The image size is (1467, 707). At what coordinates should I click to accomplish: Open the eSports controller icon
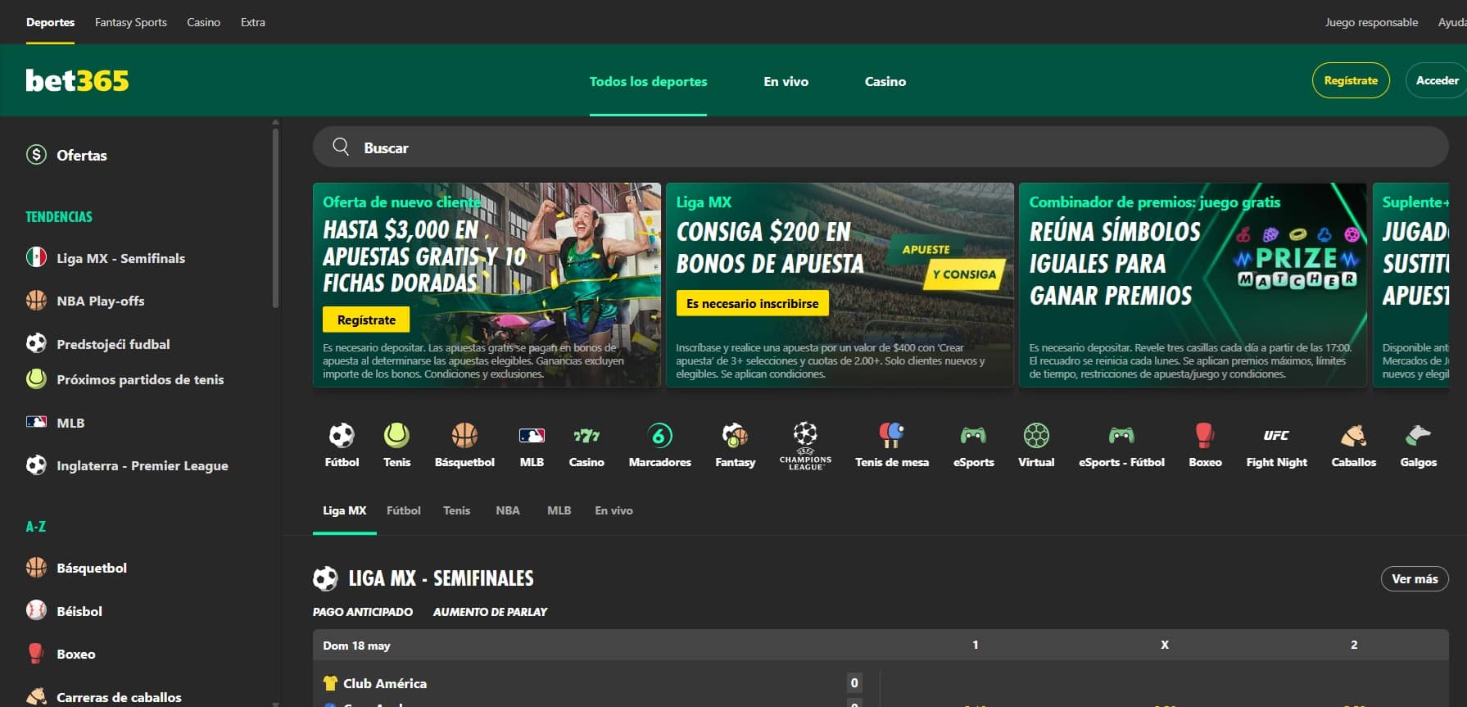(x=973, y=436)
